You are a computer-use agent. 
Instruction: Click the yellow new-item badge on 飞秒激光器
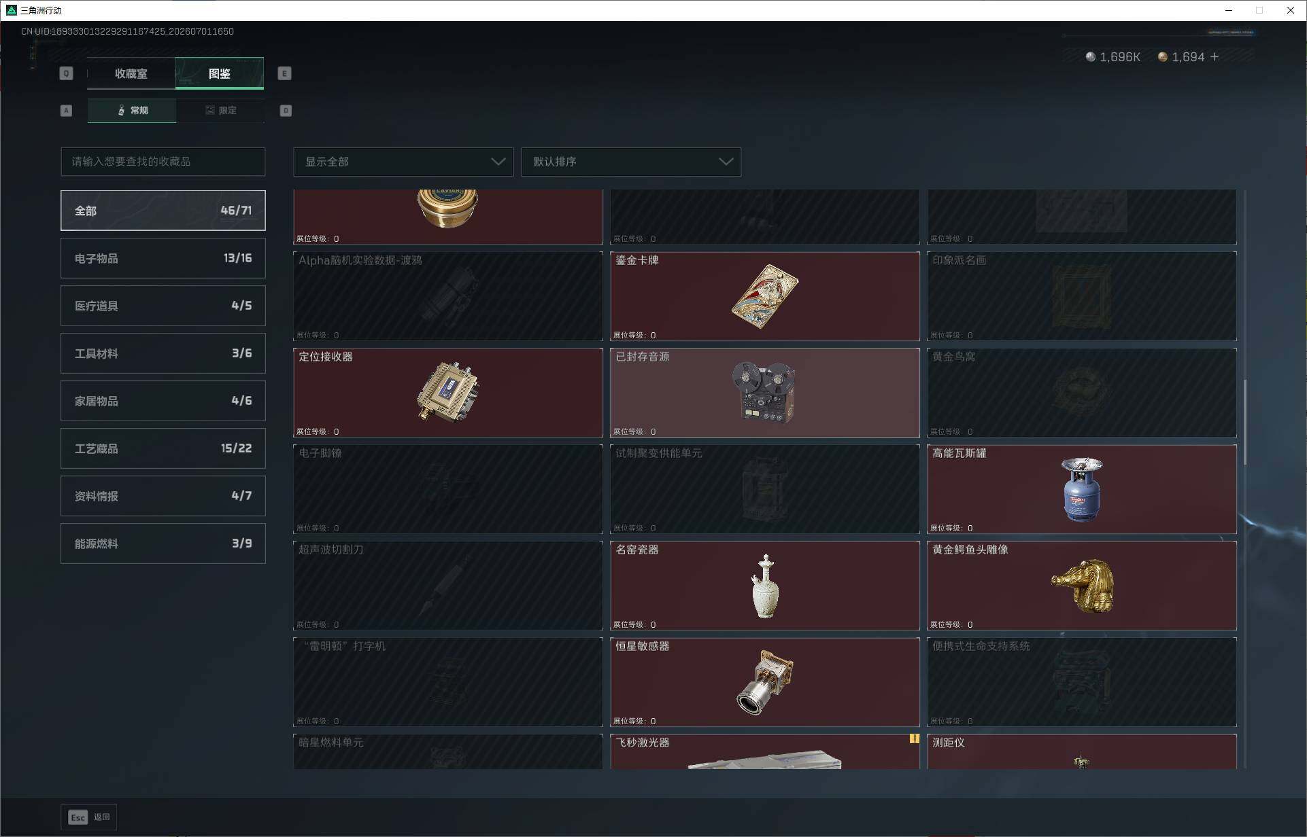point(914,738)
